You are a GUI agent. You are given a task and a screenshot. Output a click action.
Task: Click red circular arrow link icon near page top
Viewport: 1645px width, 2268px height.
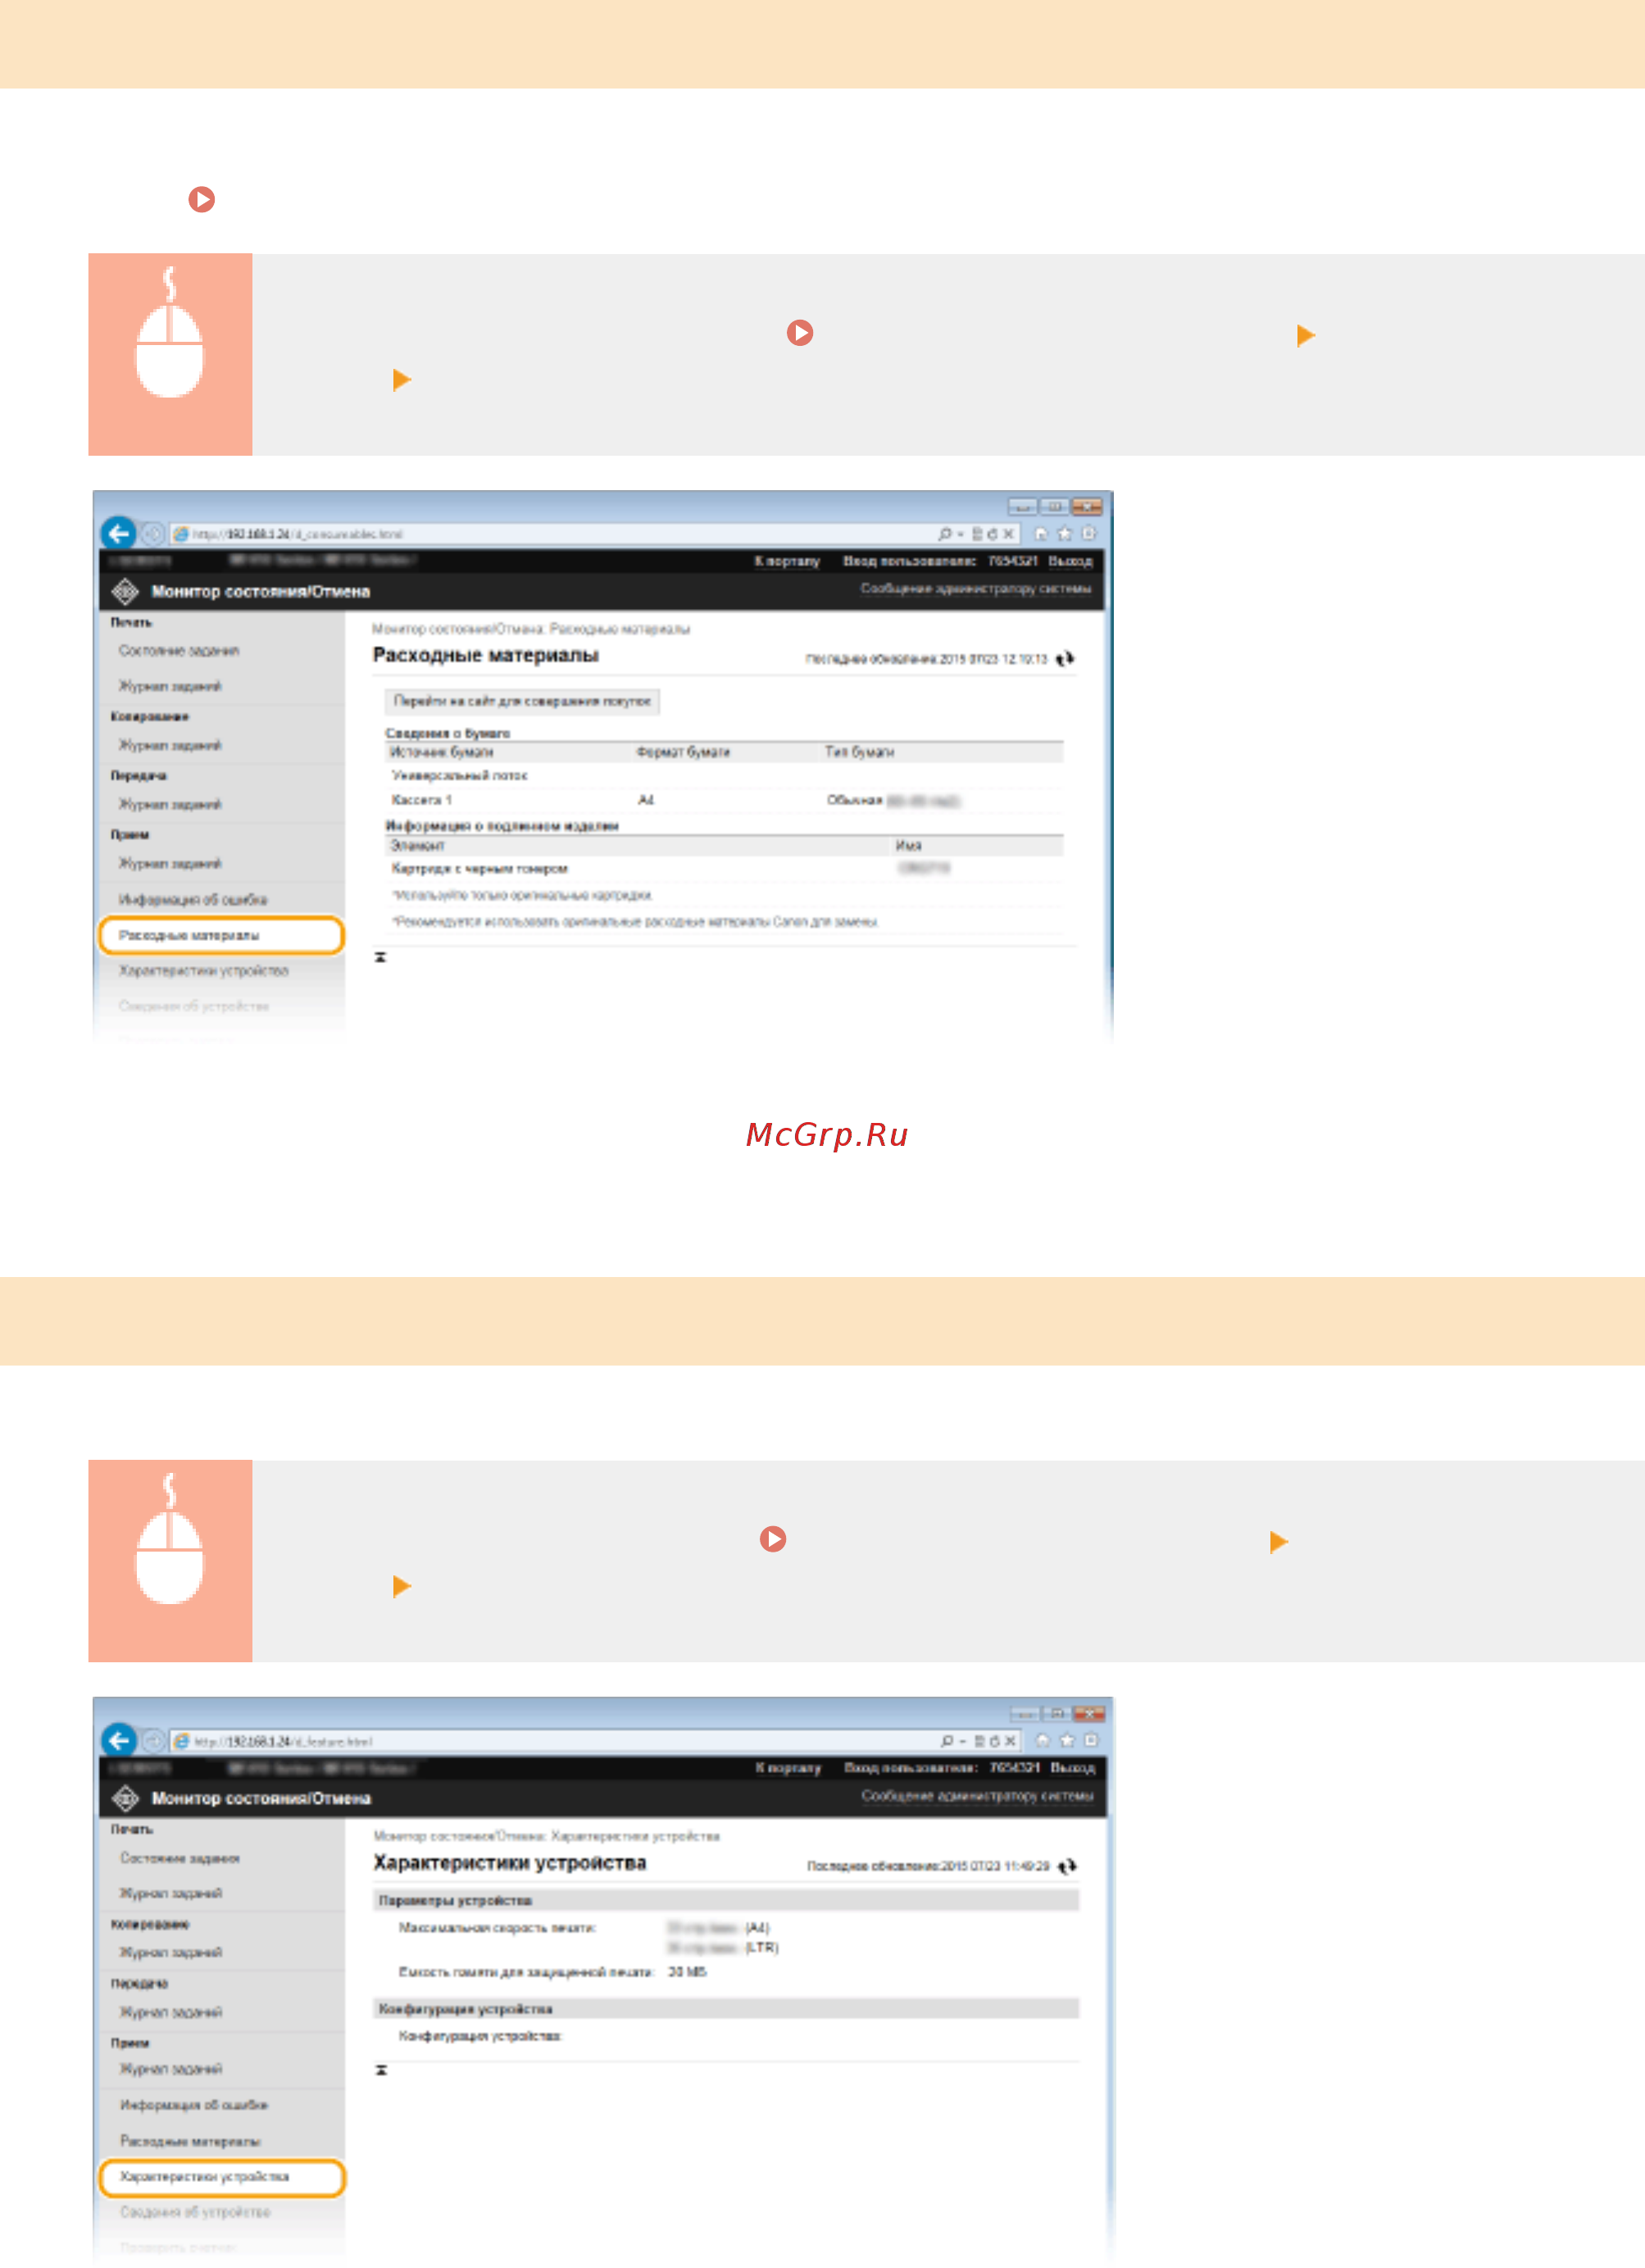click(x=202, y=199)
